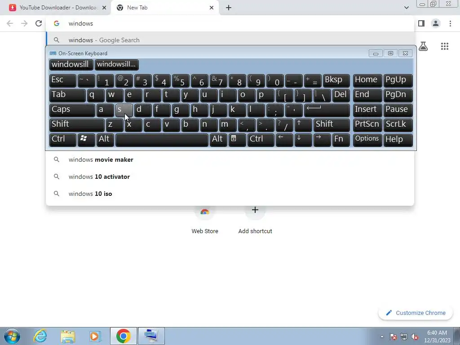The image size is (460, 345).
Task: Open Chrome's side panel icon
Action: 421,23
